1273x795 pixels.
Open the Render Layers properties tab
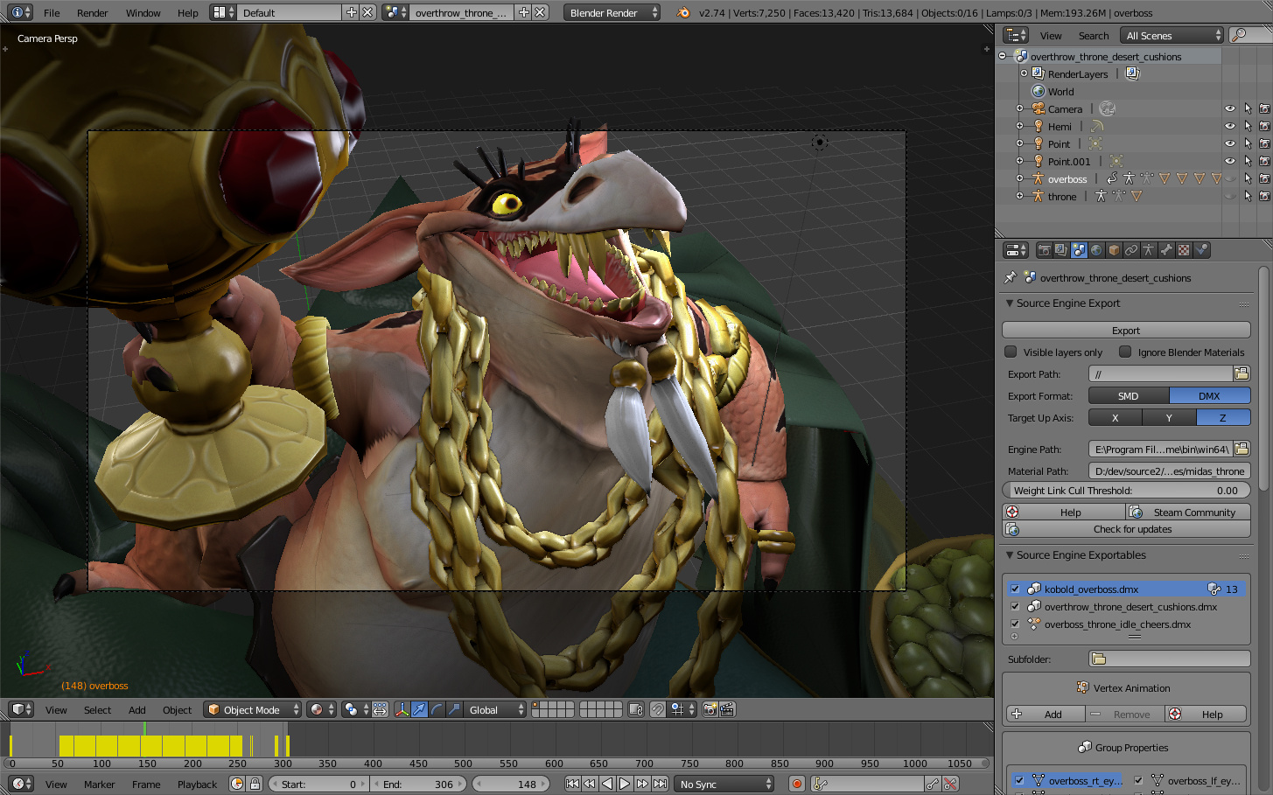(1061, 250)
